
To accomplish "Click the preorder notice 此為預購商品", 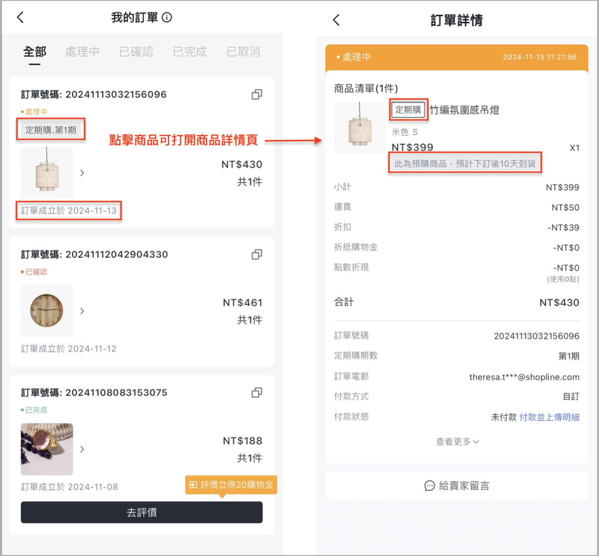I will (465, 163).
